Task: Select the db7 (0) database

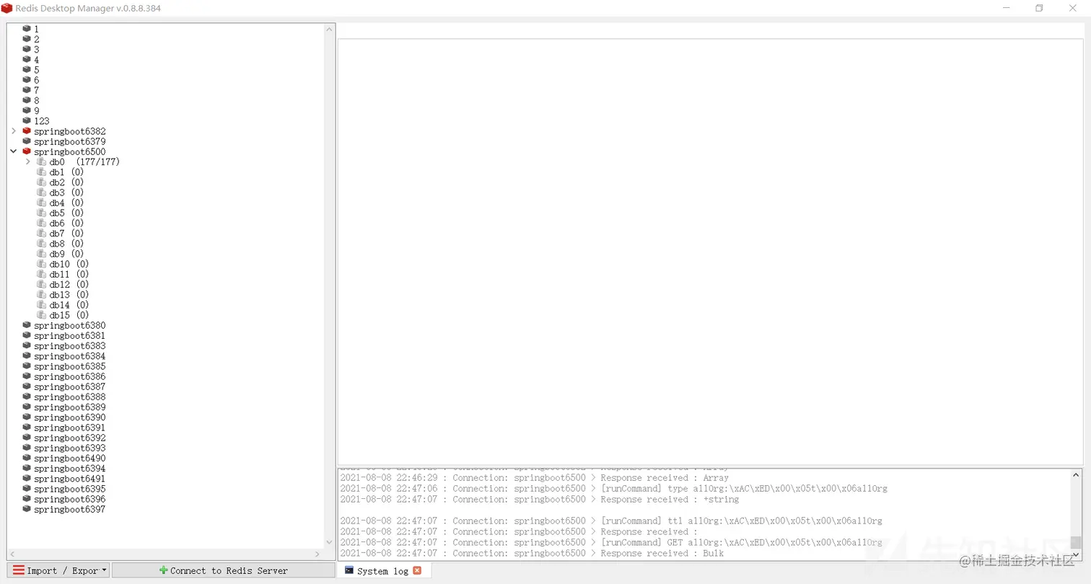Action: [x=66, y=233]
